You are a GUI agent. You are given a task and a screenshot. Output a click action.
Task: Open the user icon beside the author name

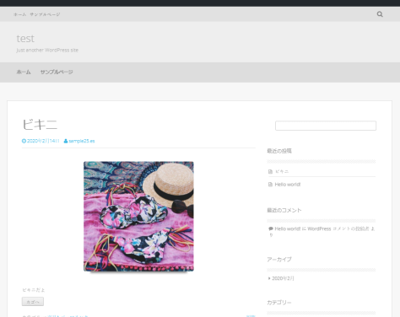tap(66, 141)
